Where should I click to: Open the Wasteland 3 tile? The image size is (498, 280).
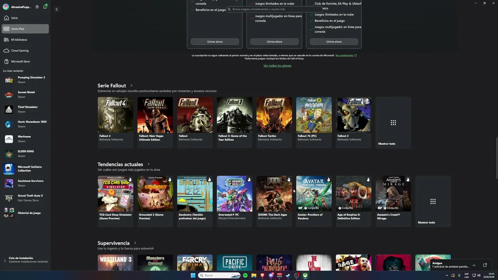pos(116,262)
